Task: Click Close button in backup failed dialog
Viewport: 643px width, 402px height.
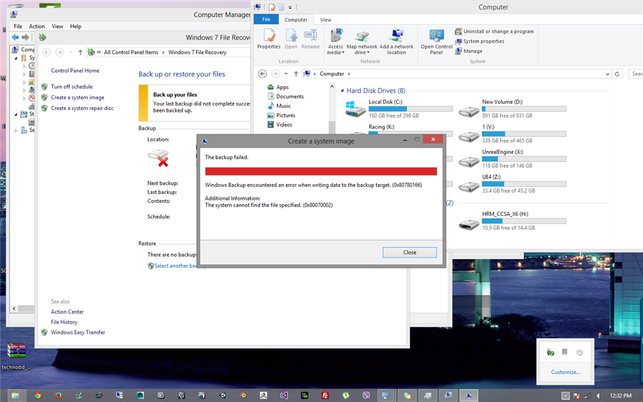Action: click(409, 253)
